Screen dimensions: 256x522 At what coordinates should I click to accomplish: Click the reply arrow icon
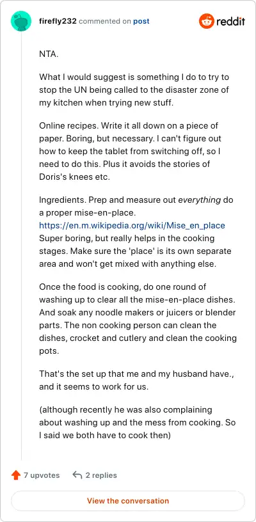[x=77, y=475]
